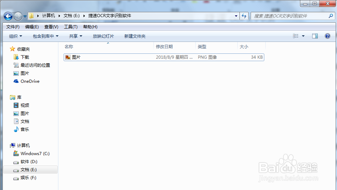
Task: Open 文档 library
Action: (25, 122)
